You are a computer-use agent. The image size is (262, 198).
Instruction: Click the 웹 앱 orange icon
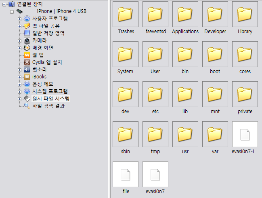[27, 55]
